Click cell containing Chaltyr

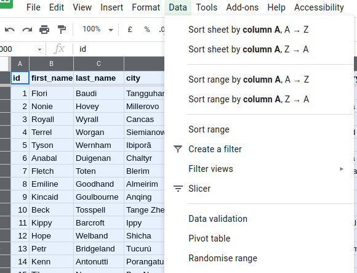(x=145, y=158)
